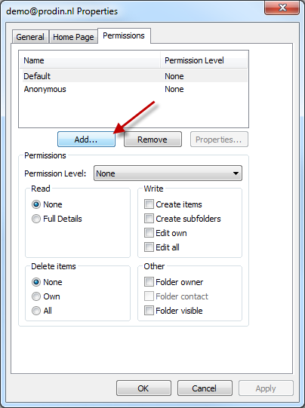The height and width of the screenshot is (408, 305).
Task: Select the Permissions tab
Action: pyautogui.click(x=124, y=35)
